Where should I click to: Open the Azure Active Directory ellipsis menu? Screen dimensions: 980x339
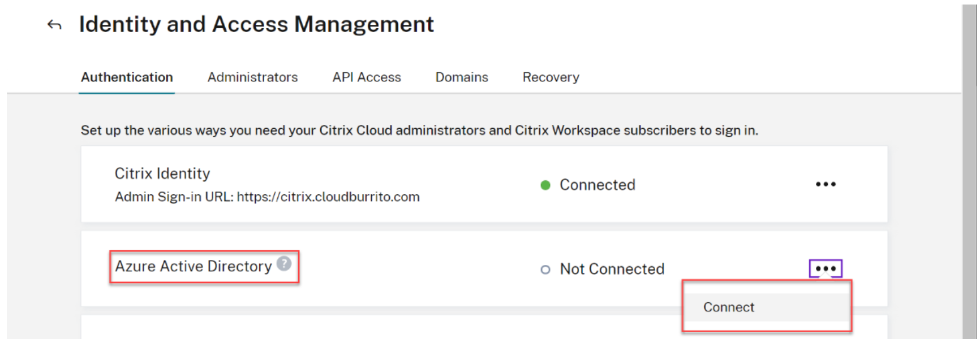tap(826, 268)
